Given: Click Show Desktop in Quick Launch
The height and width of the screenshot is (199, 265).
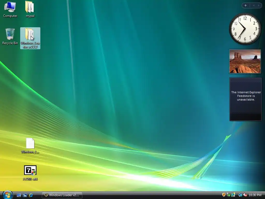Looking at the screenshot, I should pos(19,195).
